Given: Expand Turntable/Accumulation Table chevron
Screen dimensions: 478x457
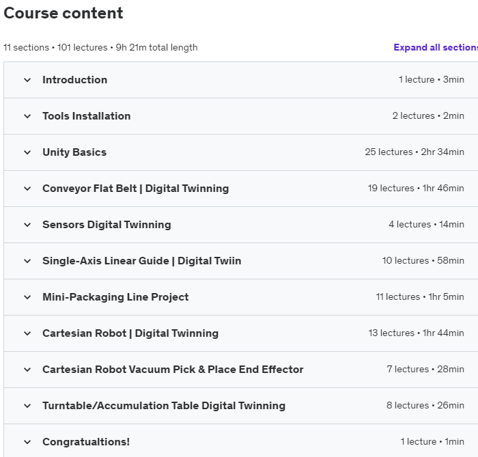Looking at the screenshot, I should pos(27,406).
